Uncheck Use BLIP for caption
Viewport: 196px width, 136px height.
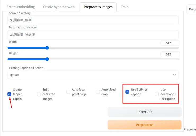(127, 92)
